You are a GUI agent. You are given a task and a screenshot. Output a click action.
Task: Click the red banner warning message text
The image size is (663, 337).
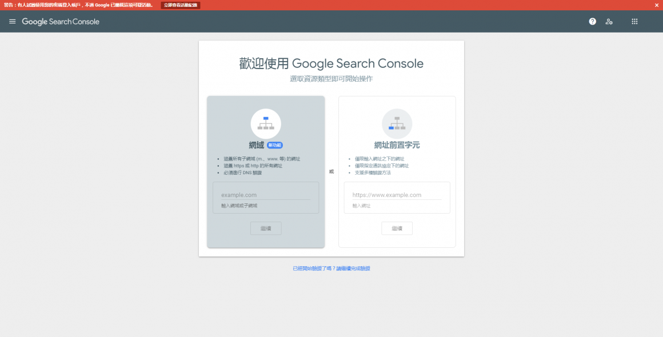79,5
